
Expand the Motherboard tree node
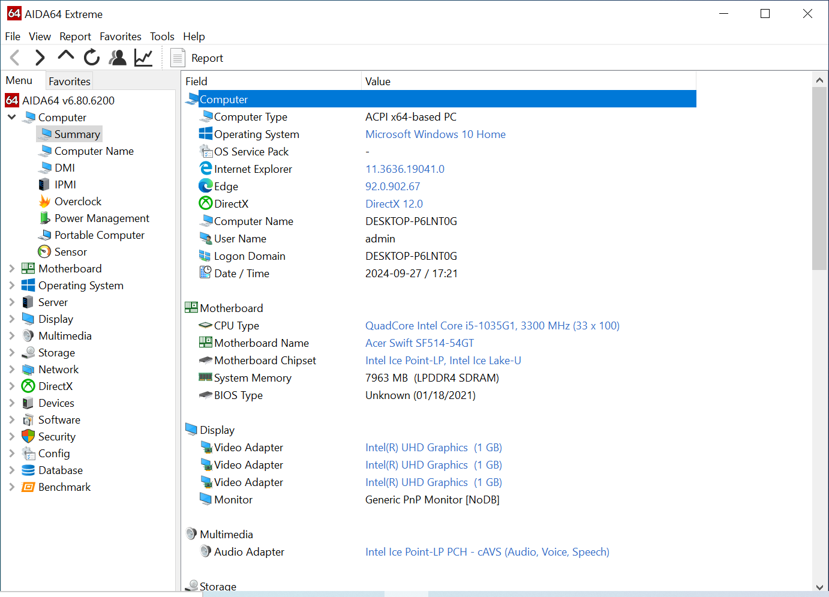(x=11, y=269)
